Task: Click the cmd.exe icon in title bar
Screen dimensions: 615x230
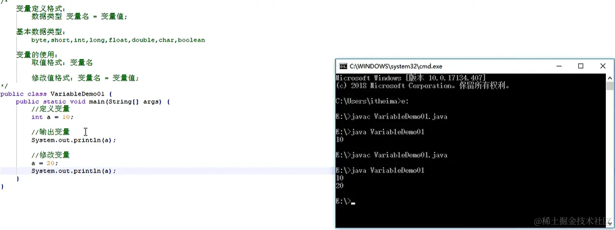Action: pyautogui.click(x=343, y=66)
